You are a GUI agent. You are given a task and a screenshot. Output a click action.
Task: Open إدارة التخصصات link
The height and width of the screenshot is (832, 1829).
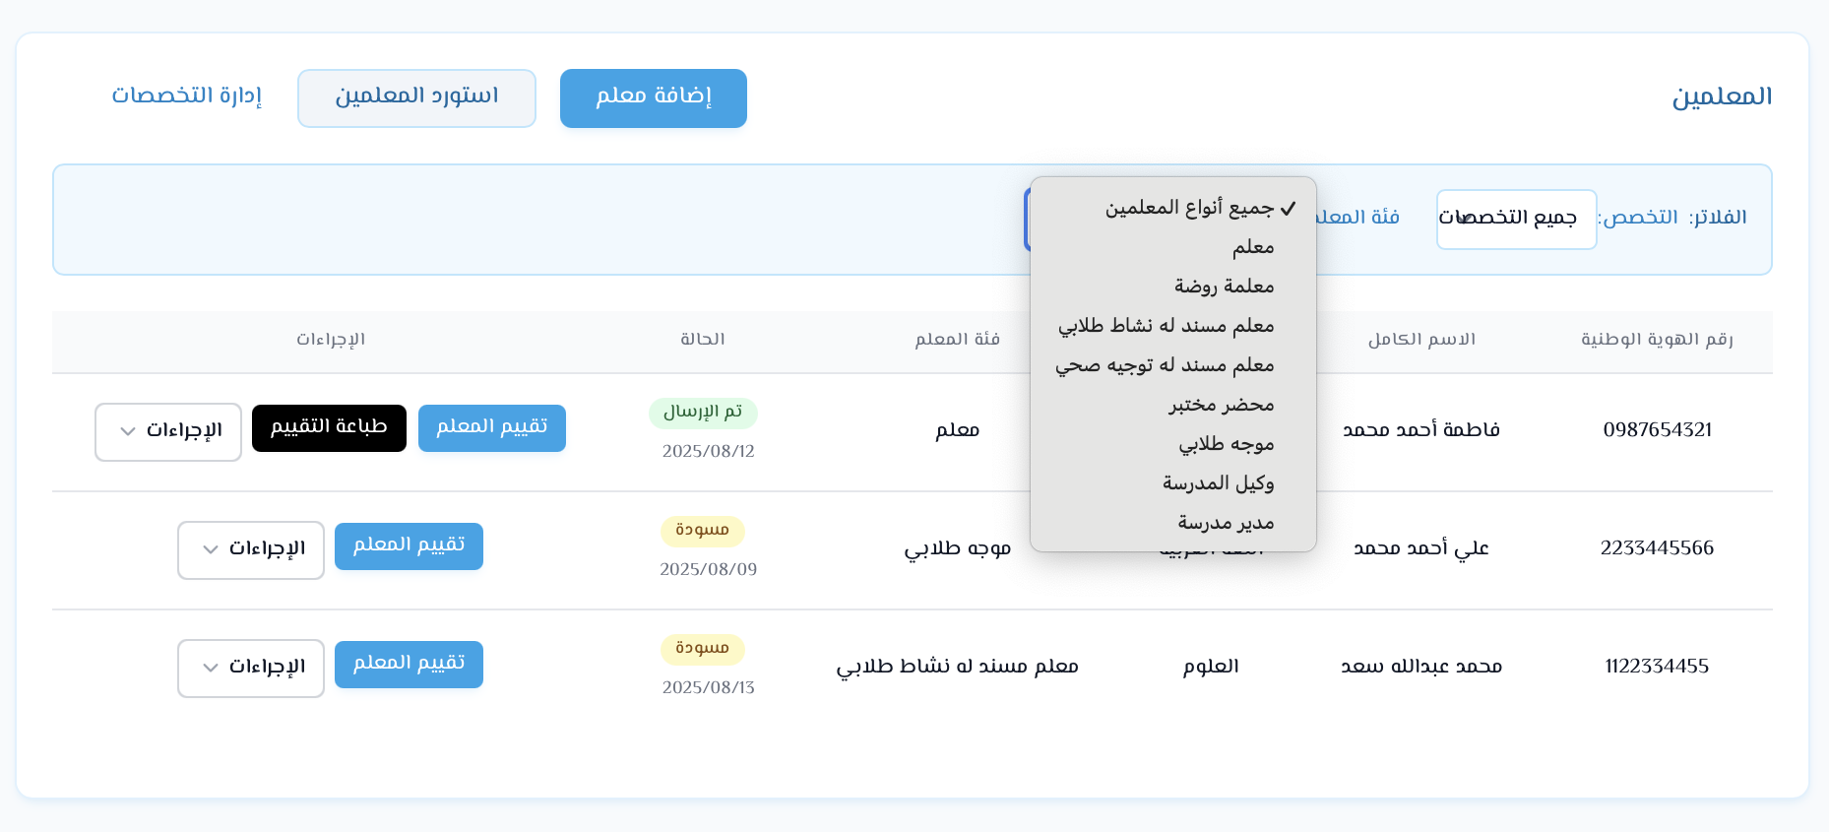click(187, 96)
